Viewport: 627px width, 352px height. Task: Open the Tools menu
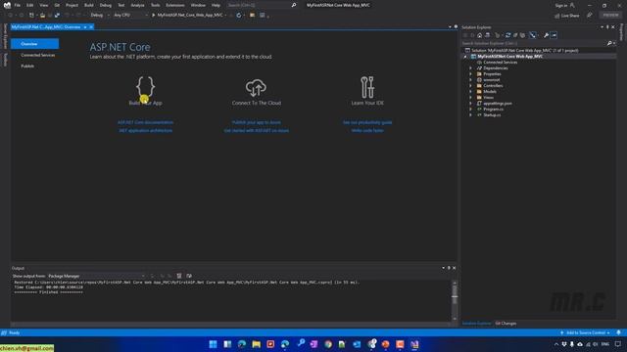coord(155,5)
